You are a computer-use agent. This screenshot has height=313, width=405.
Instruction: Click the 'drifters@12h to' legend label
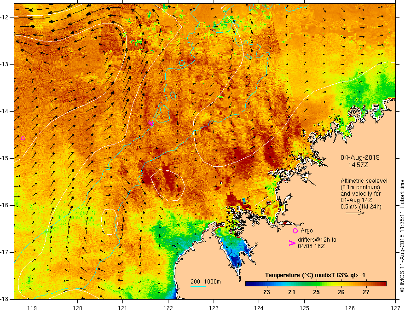point(317,240)
